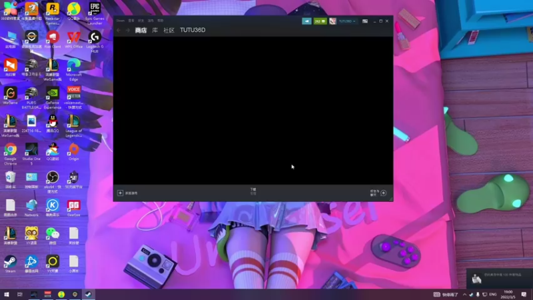This screenshot has height=300, width=533.
Task: Open the green Steam inbox notifications button
Action: pyautogui.click(x=320, y=21)
